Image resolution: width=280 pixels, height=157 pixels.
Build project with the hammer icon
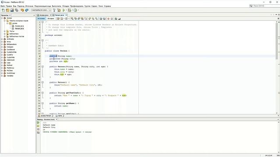point(54,10)
